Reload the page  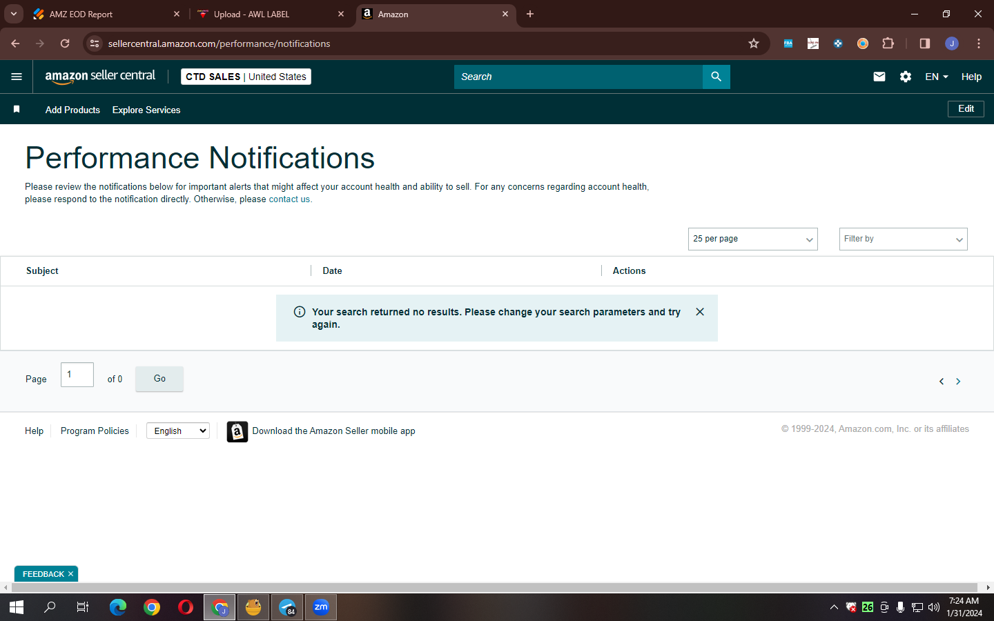pos(65,43)
